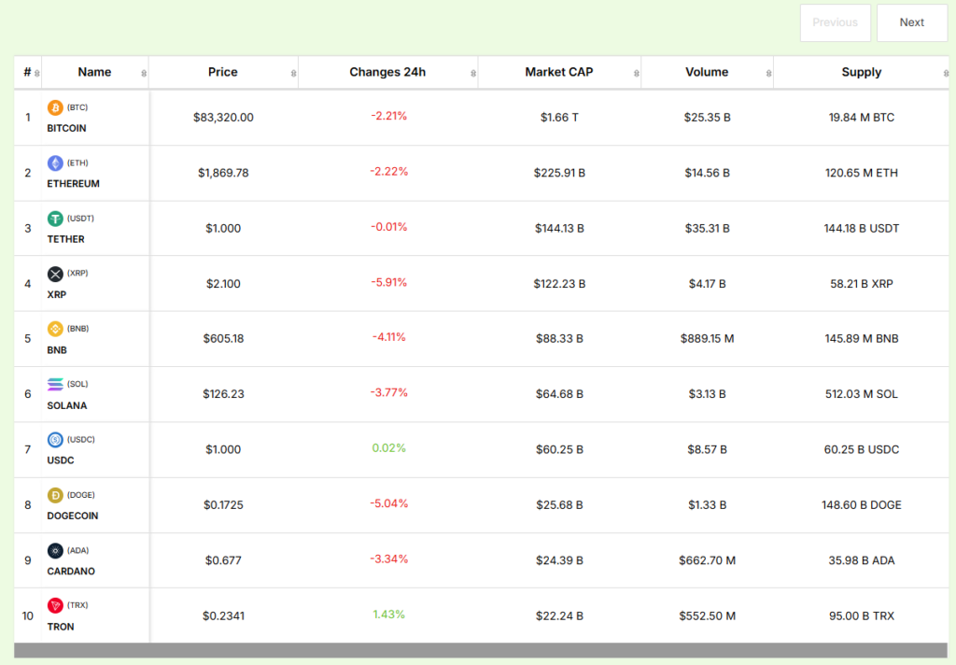This screenshot has height=665, width=956.
Task: Click the Tron coin logo icon
Action: click(55, 605)
